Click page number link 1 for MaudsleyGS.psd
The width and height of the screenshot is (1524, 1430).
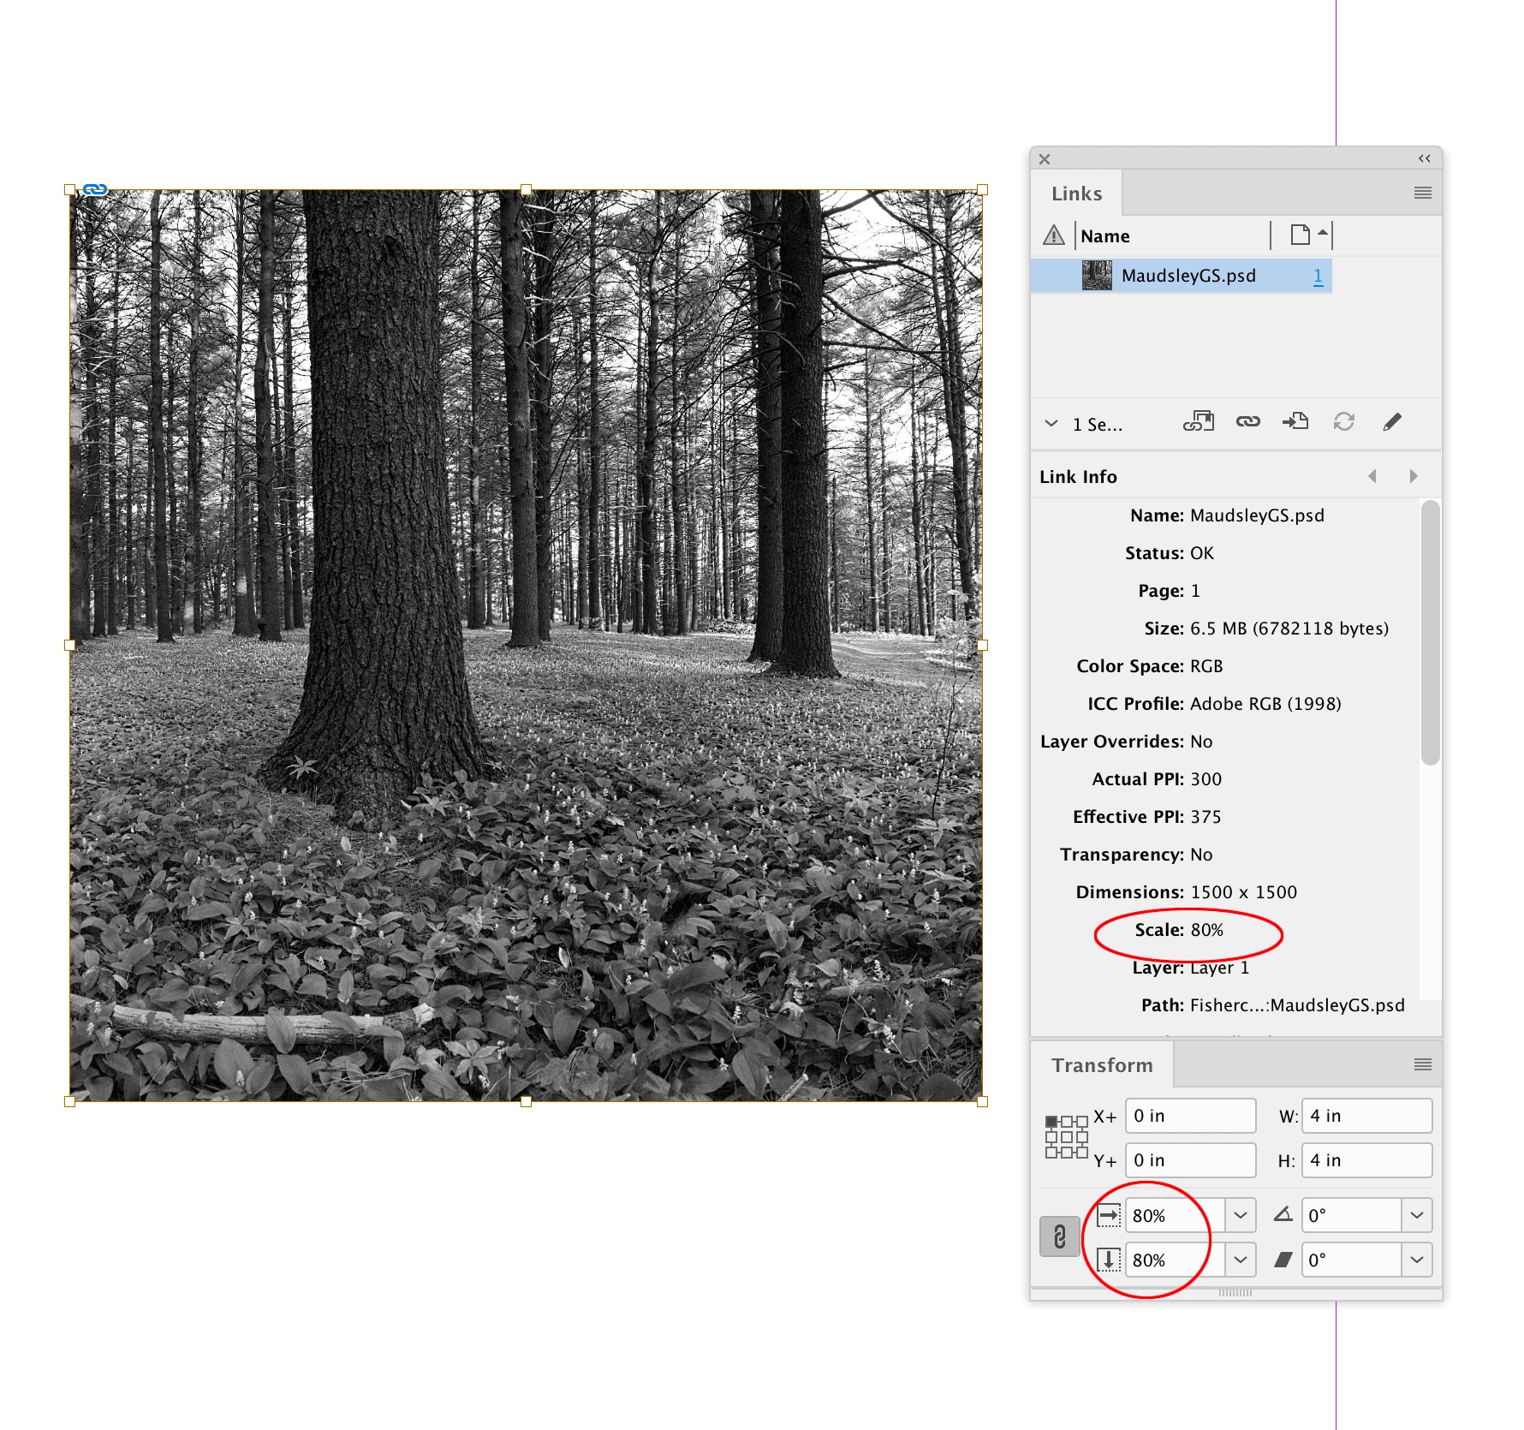click(1318, 276)
